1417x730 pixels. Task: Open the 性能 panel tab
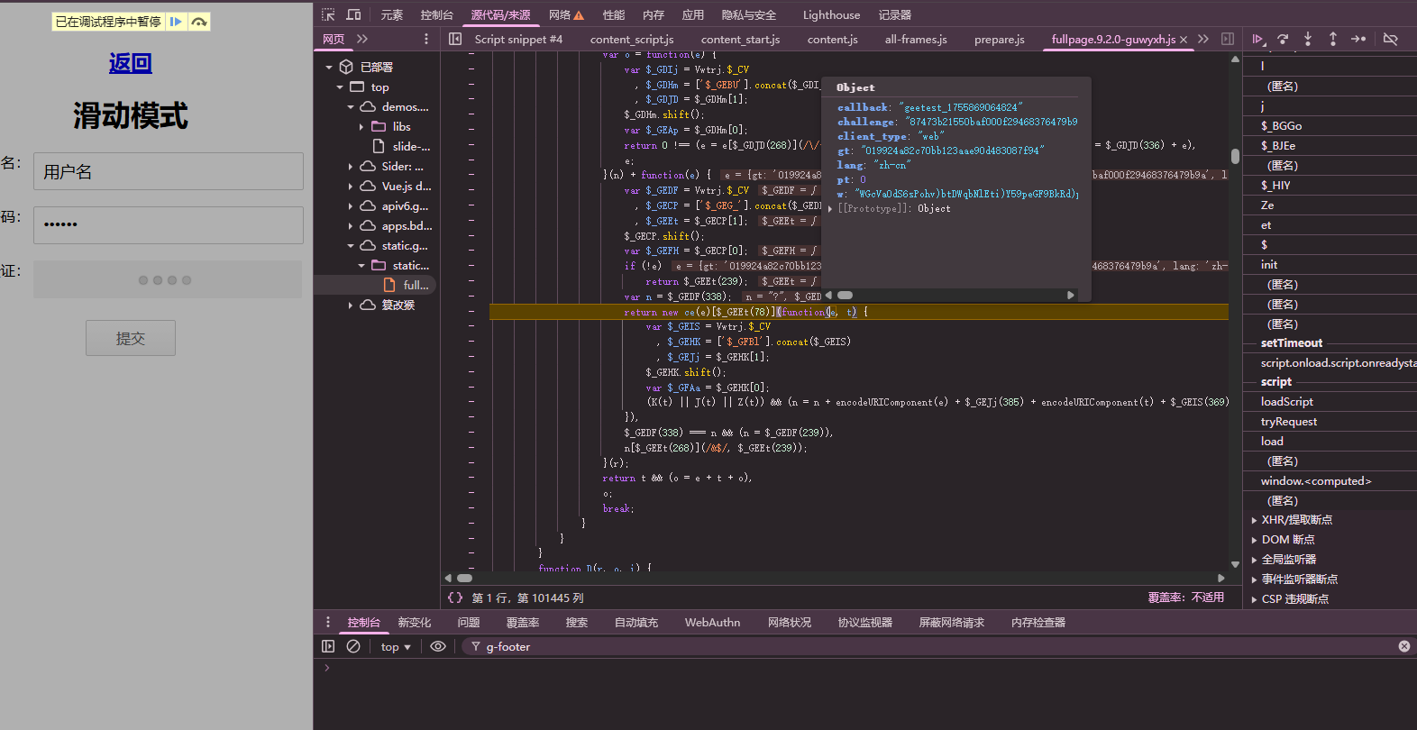tap(614, 15)
